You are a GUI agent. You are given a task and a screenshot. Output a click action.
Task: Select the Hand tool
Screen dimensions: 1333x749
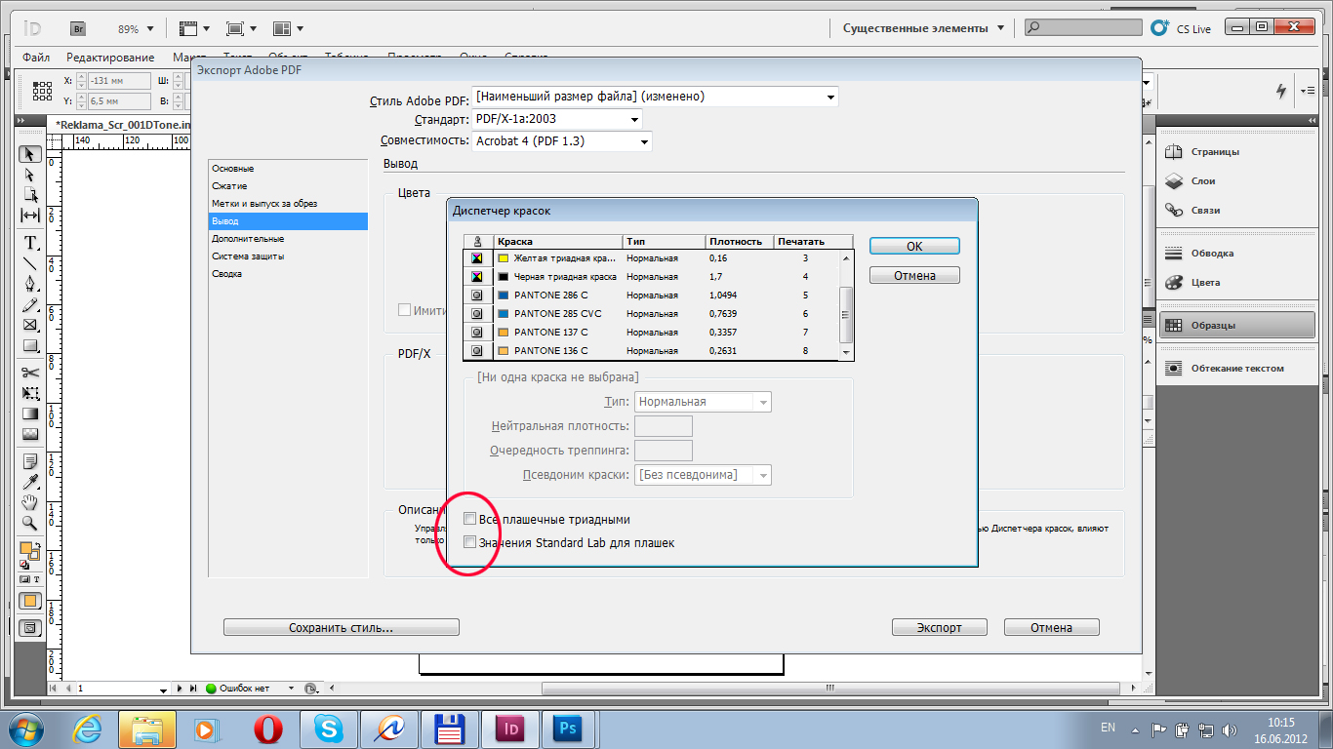click(x=30, y=502)
